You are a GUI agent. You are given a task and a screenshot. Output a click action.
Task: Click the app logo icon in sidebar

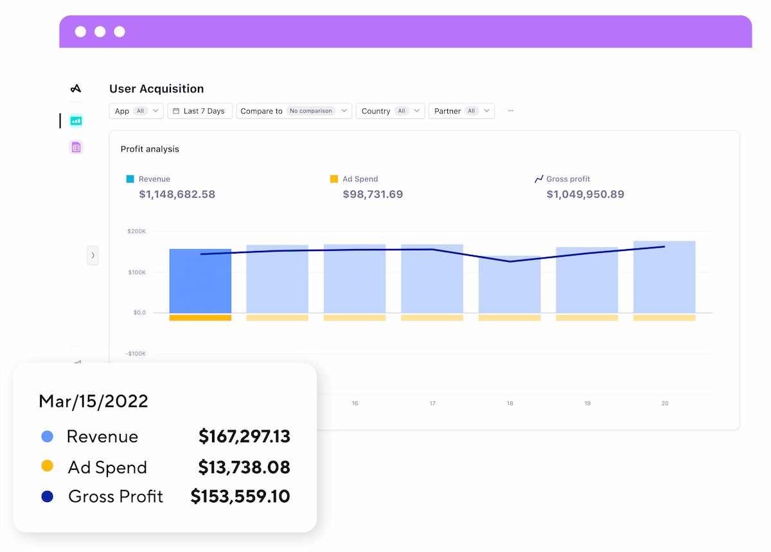point(76,89)
